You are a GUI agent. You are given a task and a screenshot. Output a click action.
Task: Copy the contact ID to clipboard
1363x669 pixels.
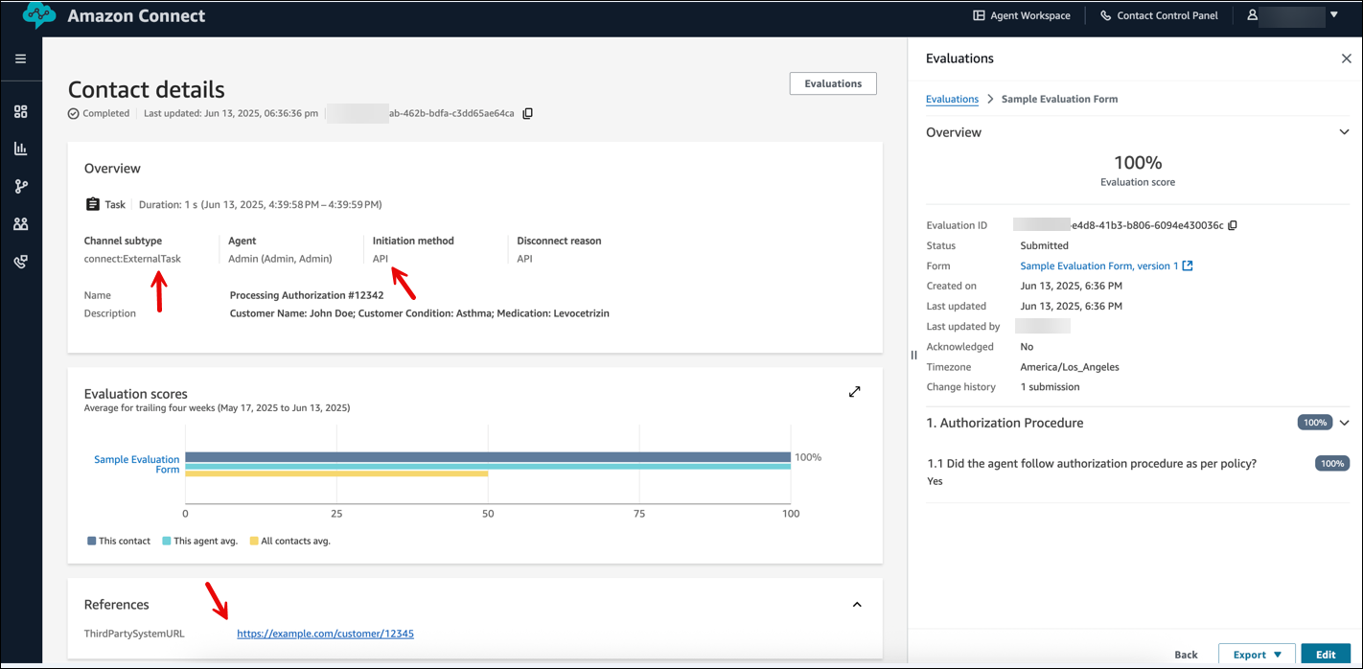click(528, 113)
